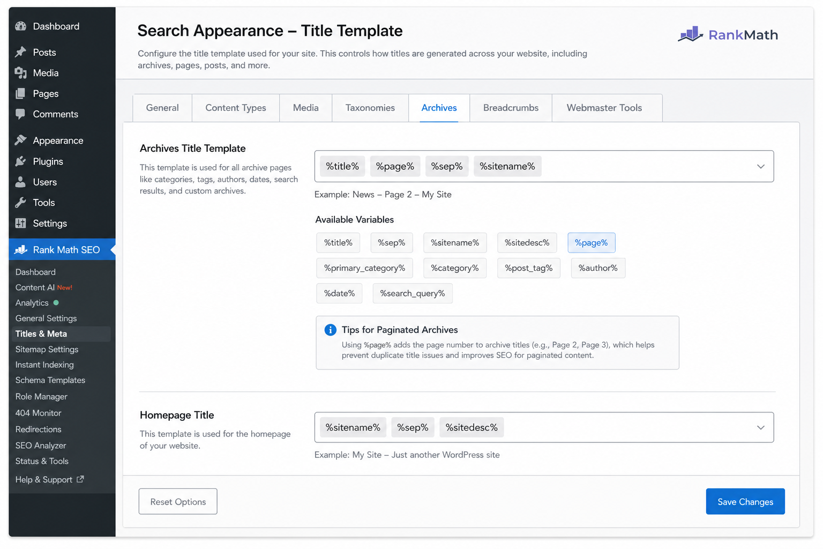The height and width of the screenshot is (549, 823).
Task: Click the external link icon beside Help & Support
Action: point(80,479)
